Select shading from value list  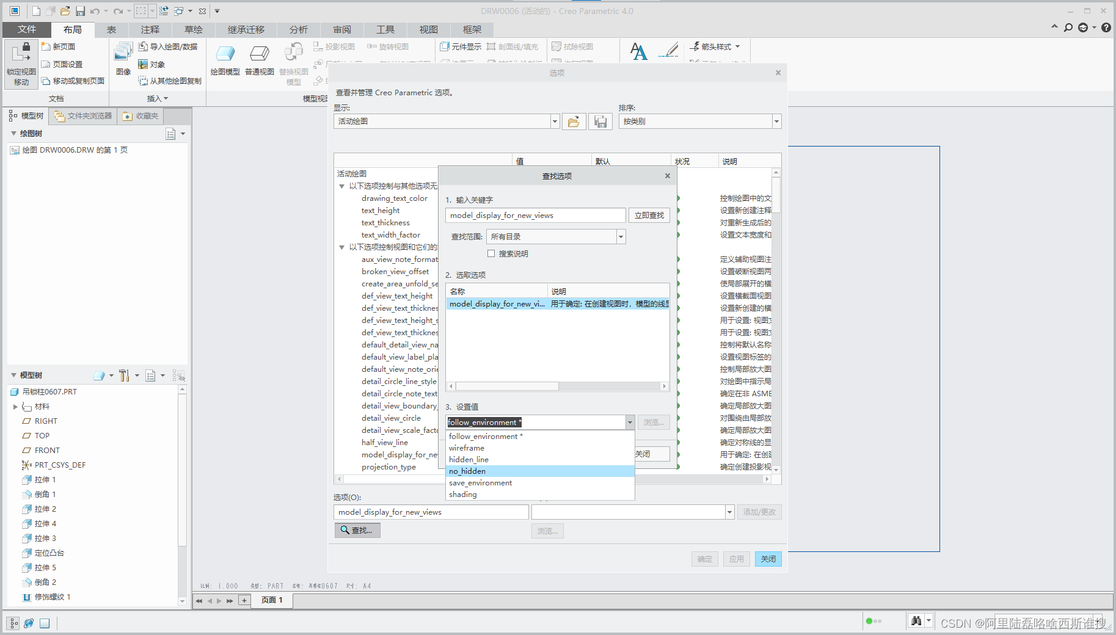(541, 495)
